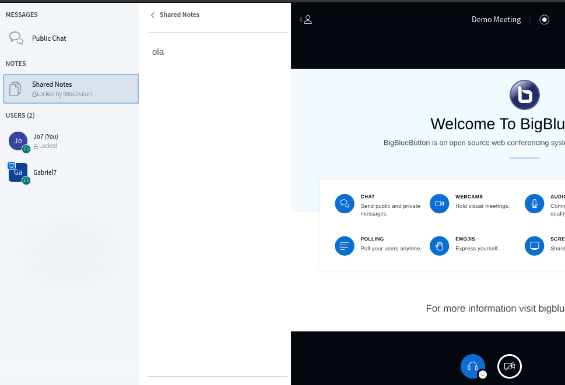The width and height of the screenshot is (565, 385).
Task: Open audio options dropdown arrow
Action: [483, 375]
